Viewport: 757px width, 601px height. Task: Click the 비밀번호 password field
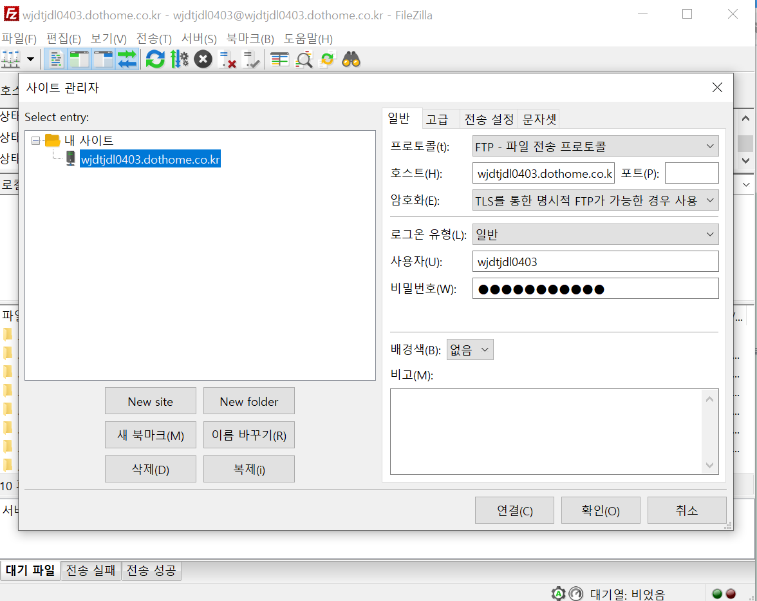click(x=595, y=289)
